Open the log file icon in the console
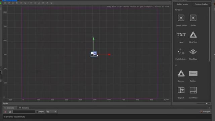The image size is (215, 121). pos(10,112)
